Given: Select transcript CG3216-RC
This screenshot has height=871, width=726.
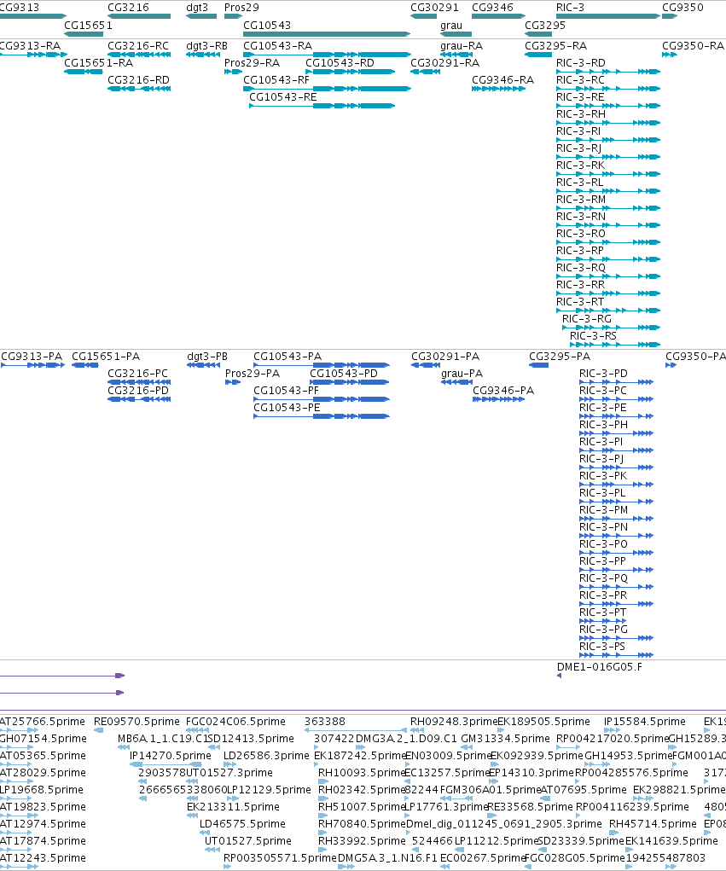Looking at the screenshot, I should coord(138,45).
